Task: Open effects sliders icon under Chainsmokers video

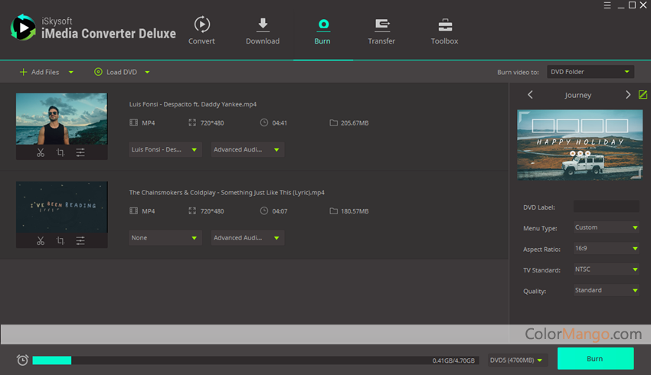Action: pos(80,241)
